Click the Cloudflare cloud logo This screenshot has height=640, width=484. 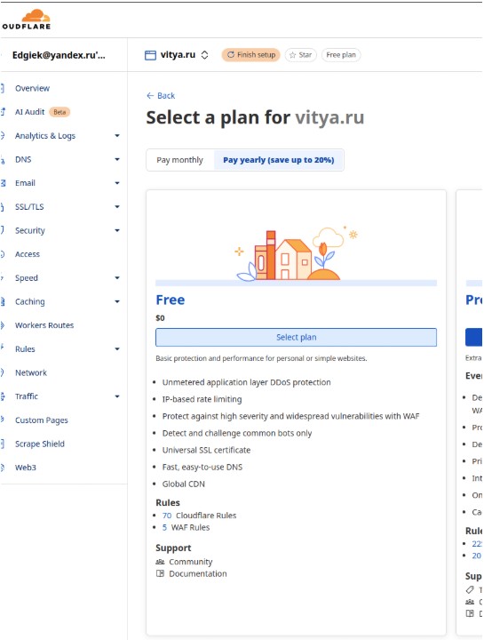click(x=36, y=15)
